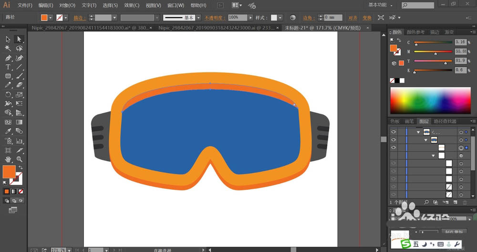Select the Free Transform tool

point(19,104)
